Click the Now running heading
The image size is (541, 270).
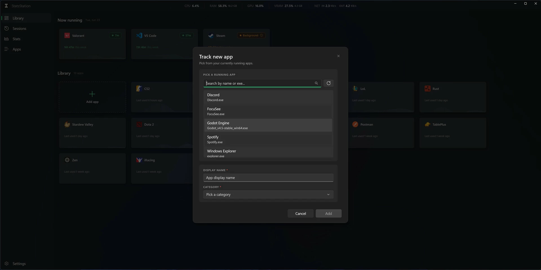[x=70, y=20]
